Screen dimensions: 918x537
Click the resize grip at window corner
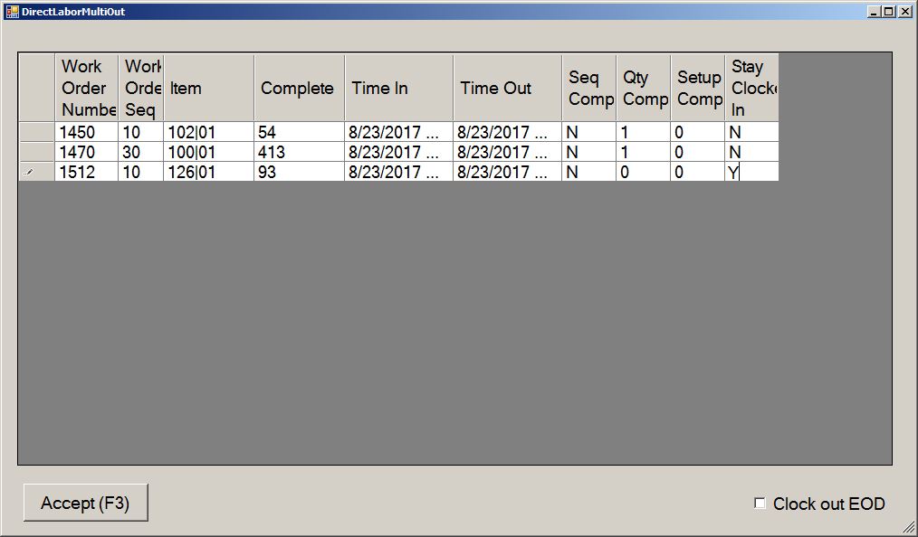point(908,527)
